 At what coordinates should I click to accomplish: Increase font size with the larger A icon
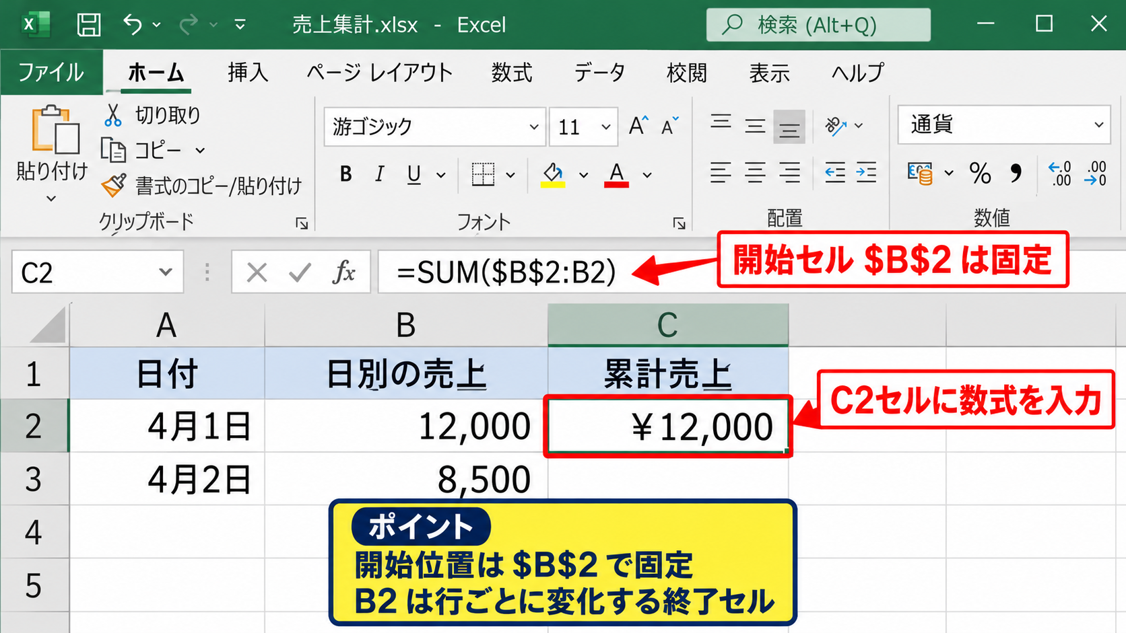click(x=638, y=126)
